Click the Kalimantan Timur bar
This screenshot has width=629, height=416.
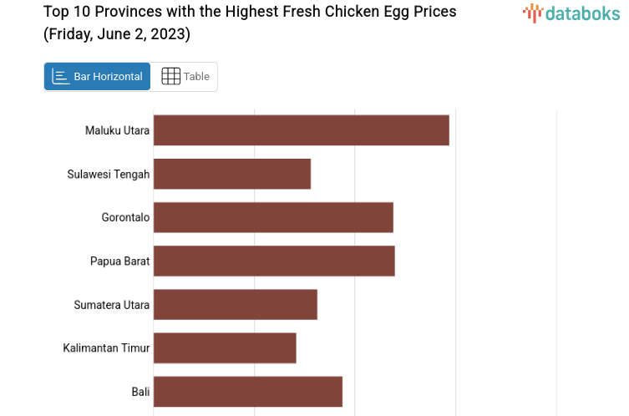[225, 348]
